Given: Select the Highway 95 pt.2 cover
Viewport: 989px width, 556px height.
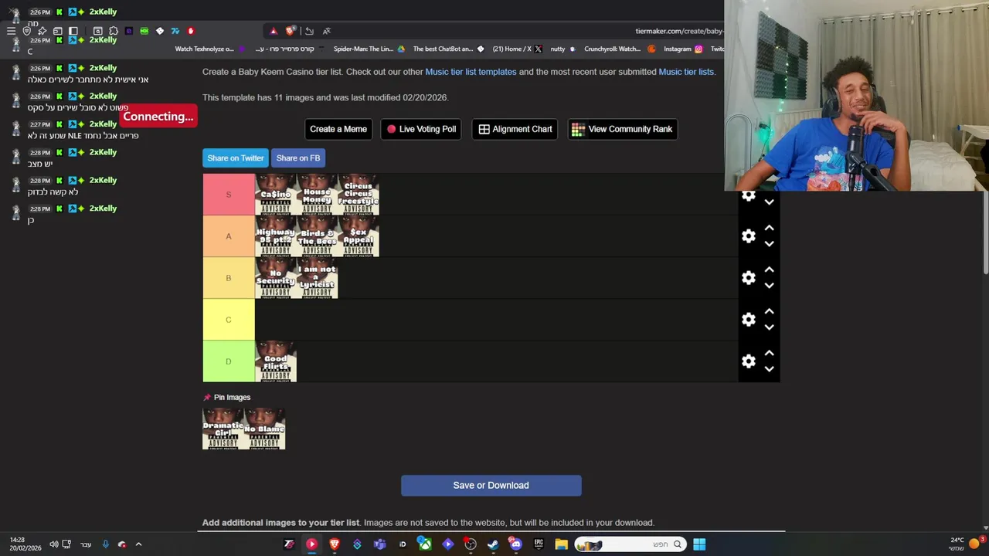Looking at the screenshot, I should coord(276,236).
